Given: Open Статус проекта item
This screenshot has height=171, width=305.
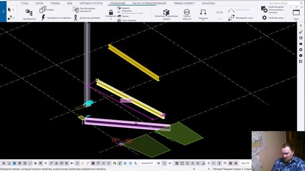Looking at the screenshot, I should 127,20.
